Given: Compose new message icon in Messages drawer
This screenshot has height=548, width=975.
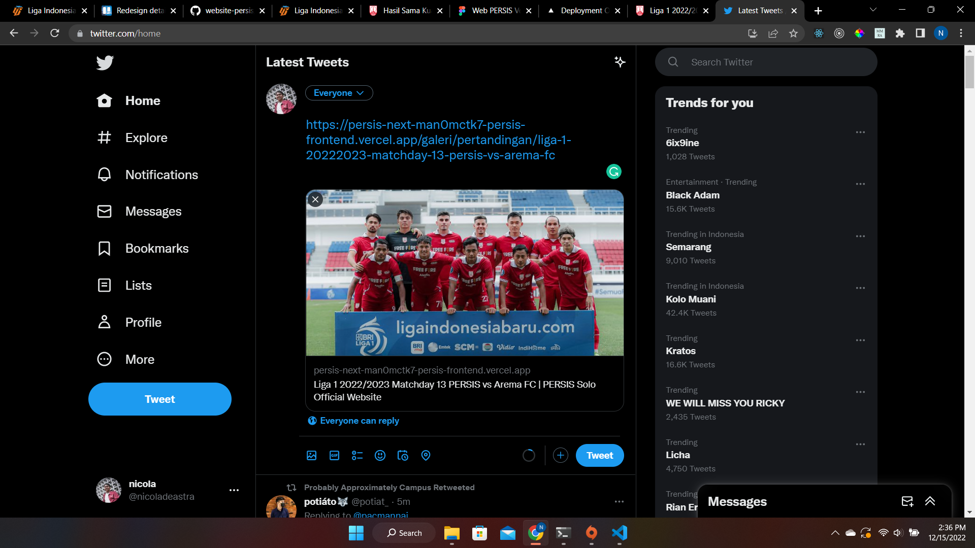Looking at the screenshot, I should point(907,501).
